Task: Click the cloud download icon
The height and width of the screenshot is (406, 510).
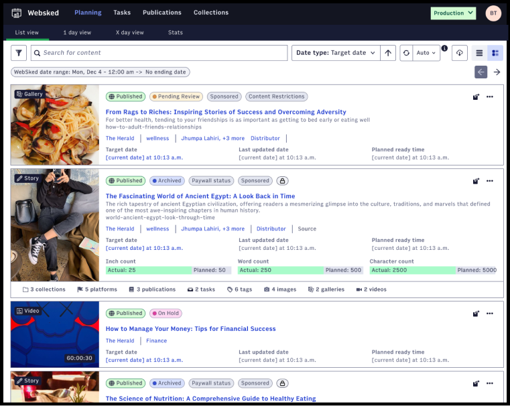Action: pyautogui.click(x=459, y=53)
